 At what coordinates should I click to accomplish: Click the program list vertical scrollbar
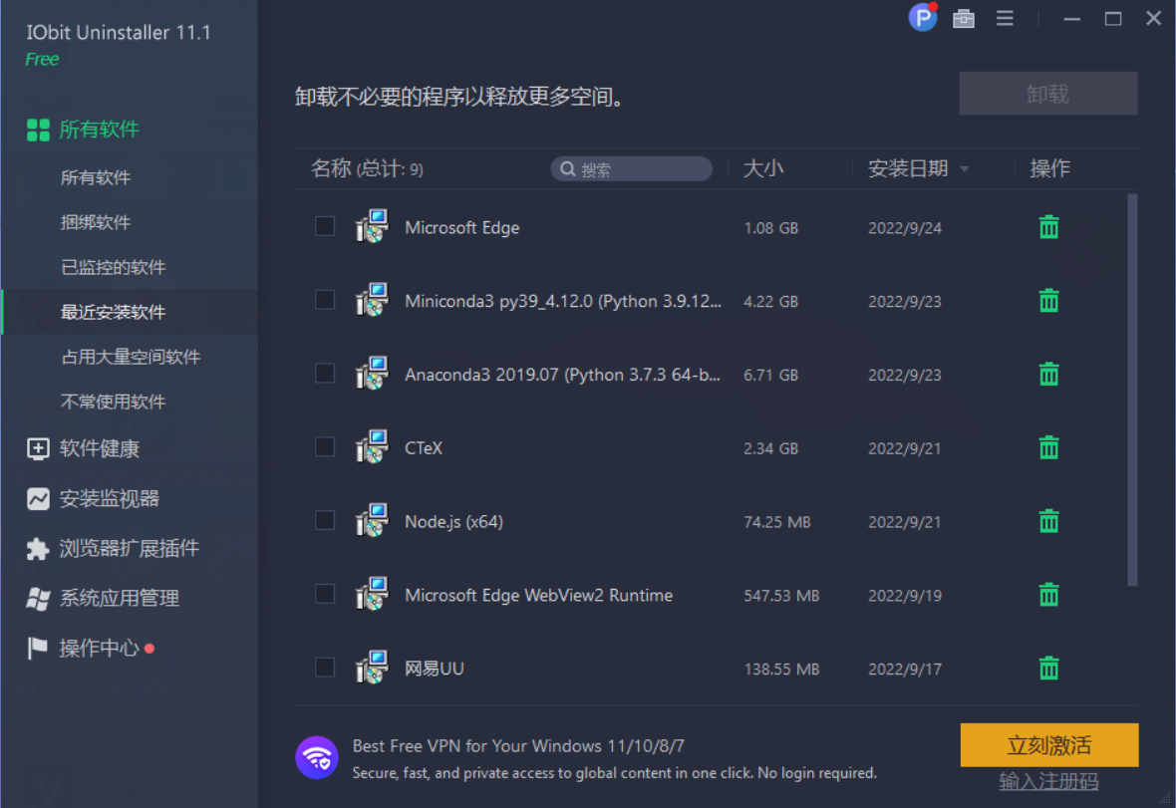[1132, 390]
